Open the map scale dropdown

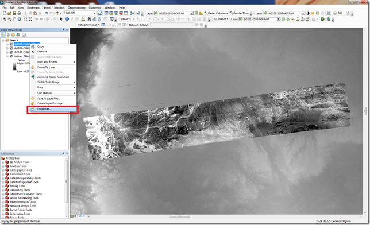[94, 13]
